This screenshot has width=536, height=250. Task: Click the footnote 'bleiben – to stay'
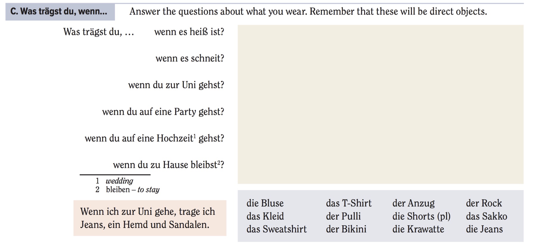133,190
